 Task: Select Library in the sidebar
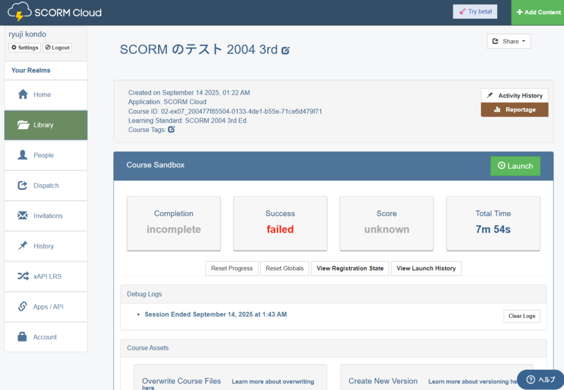tap(46, 125)
